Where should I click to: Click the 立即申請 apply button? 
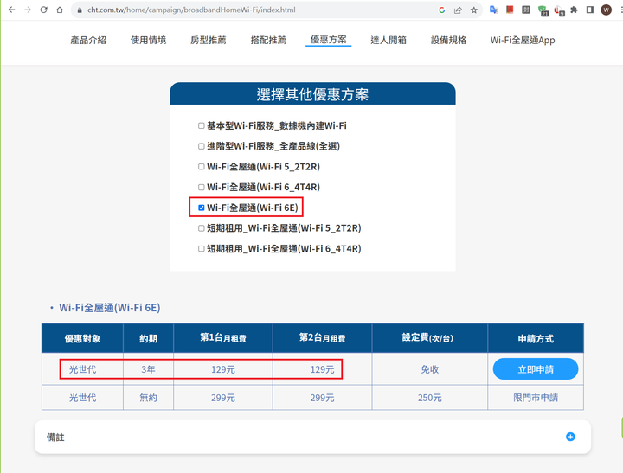[x=536, y=369]
